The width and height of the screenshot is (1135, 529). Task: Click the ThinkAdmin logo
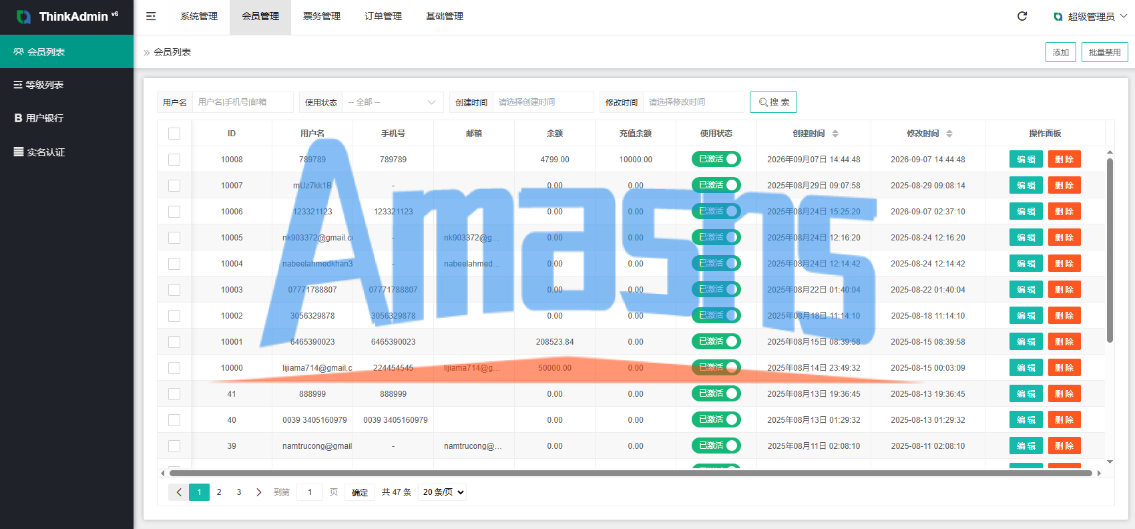67,17
